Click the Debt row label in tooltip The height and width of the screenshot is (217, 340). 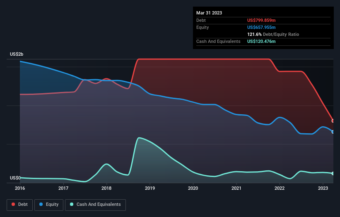tap(201, 20)
